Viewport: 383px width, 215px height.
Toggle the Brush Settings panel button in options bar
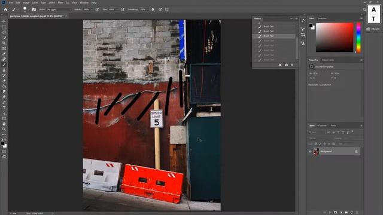[34, 10]
